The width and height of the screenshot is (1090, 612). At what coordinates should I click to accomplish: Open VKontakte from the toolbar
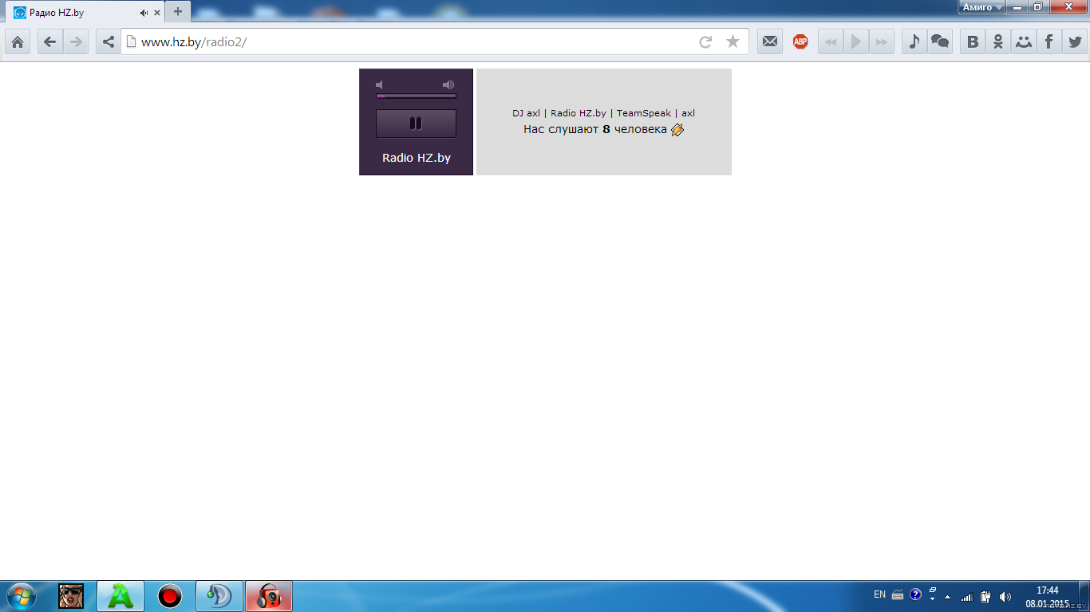coord(972,41)
